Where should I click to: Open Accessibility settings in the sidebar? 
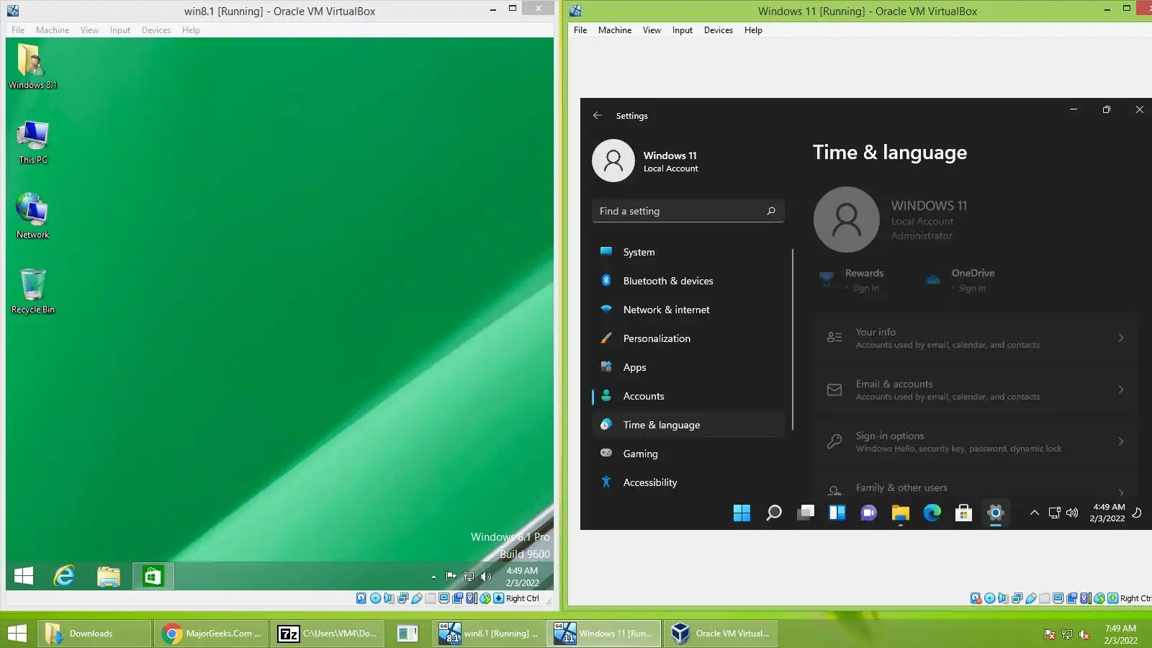pyautogui.click(x=688, y=482)
